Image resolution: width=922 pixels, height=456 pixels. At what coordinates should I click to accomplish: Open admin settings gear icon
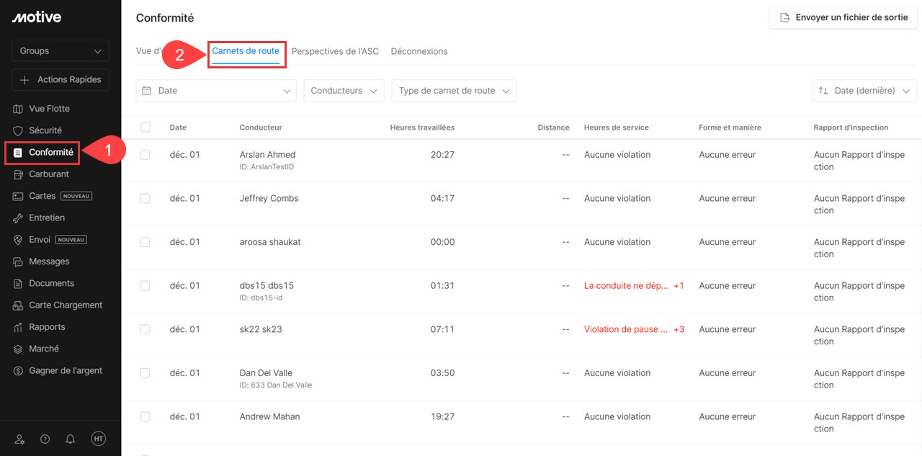coord(19,439)
